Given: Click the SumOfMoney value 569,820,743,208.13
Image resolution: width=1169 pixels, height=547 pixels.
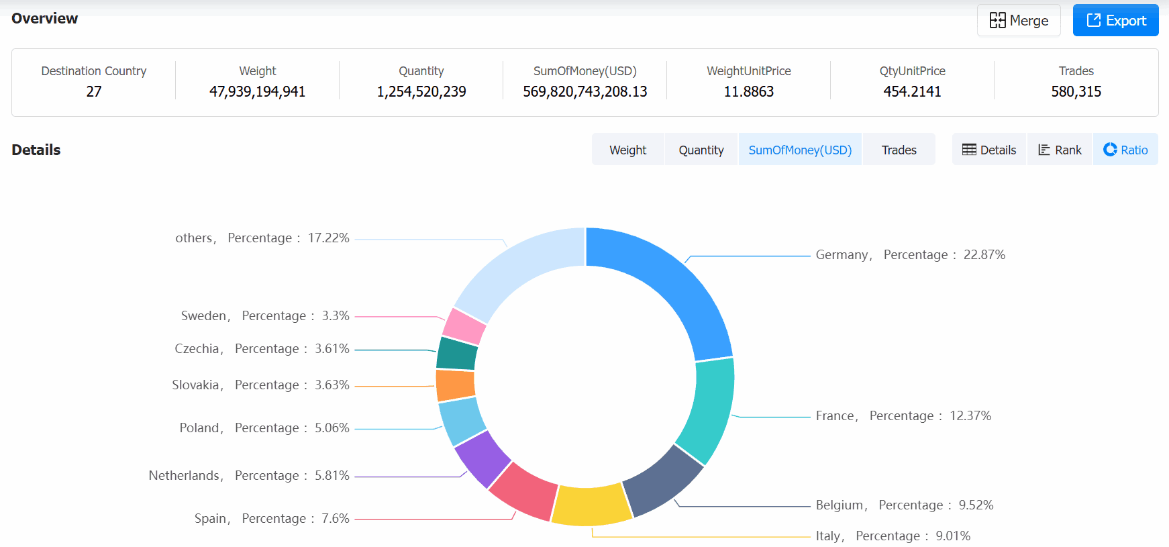Looking at the screenshot, I should [x=585, y=91].
